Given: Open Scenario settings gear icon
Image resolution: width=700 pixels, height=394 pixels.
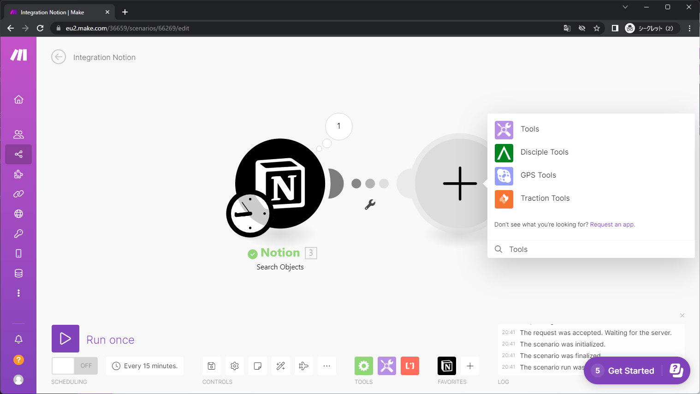Looking at the screenshot, I should 235,366.
